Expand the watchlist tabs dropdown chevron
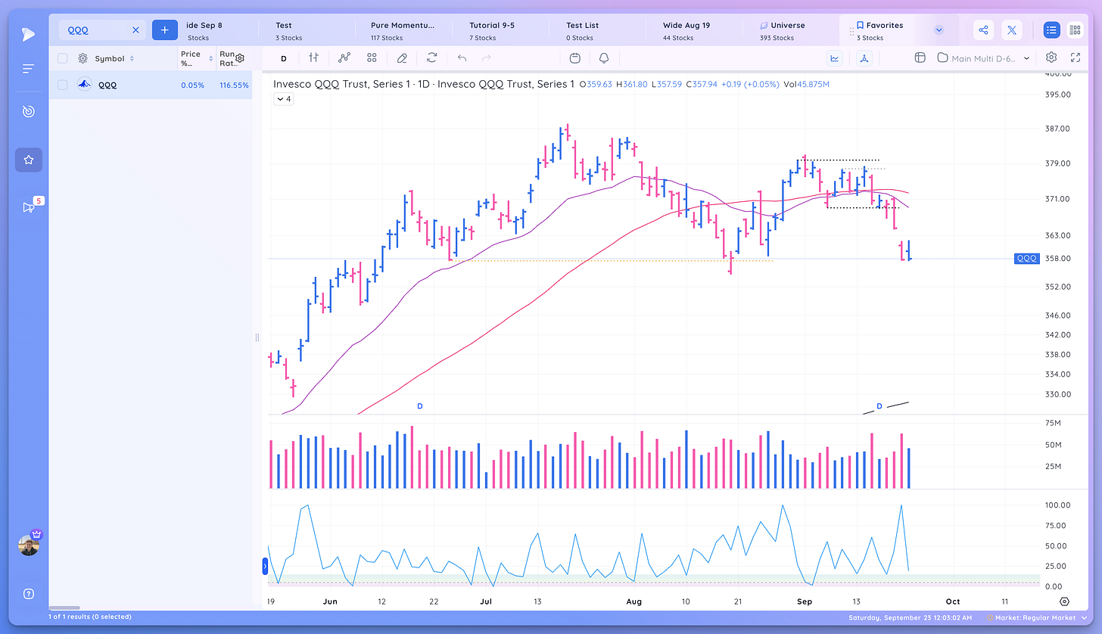Screen dimensions: 1102x634 [x=939, y=30]
